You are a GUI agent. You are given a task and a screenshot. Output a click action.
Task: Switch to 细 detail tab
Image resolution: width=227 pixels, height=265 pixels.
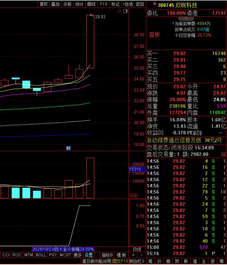(168, 261)
